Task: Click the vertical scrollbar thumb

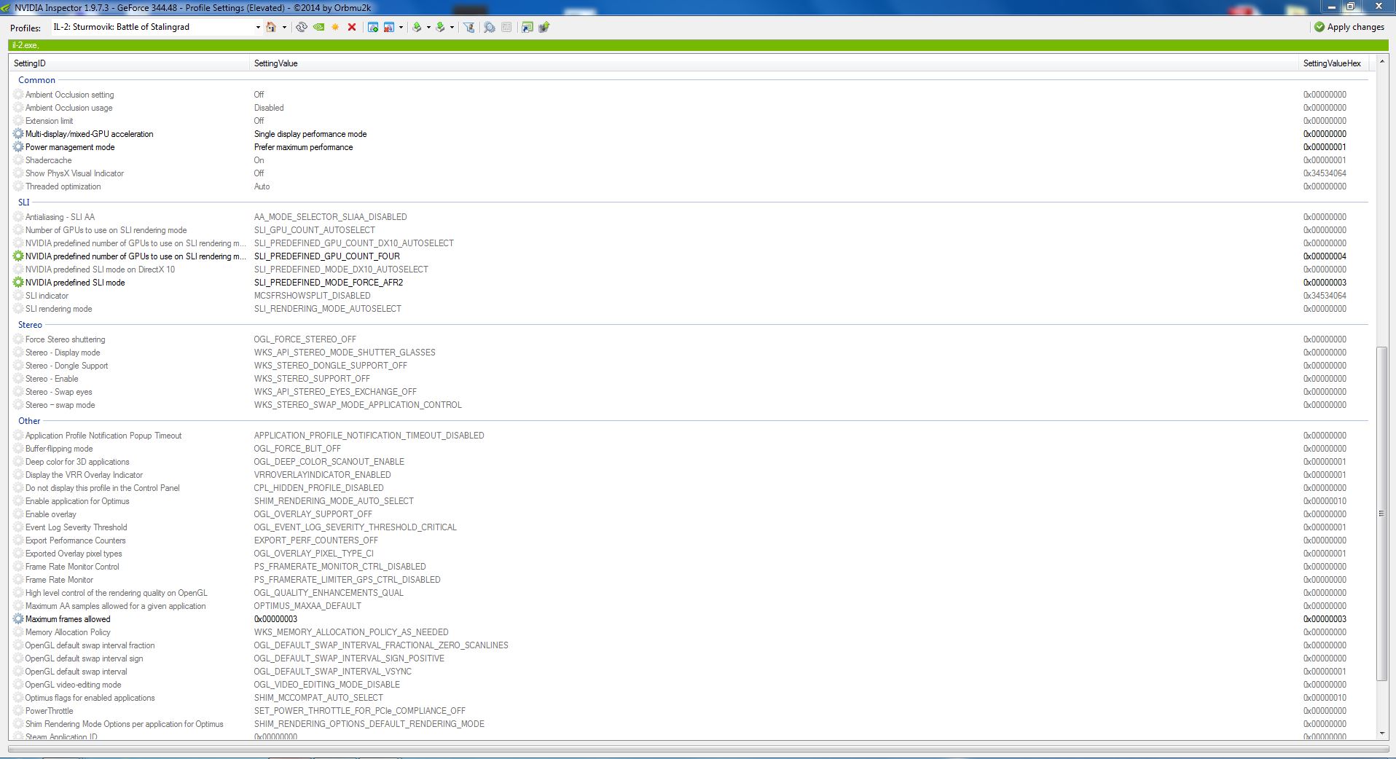Action: pyautogui.click(x=1381, y=514)
